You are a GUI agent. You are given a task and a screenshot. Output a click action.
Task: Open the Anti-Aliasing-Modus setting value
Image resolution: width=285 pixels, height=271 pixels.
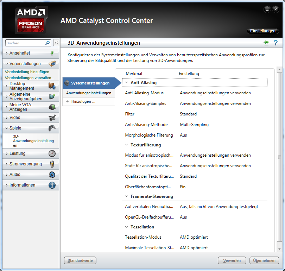click(215, 93)
